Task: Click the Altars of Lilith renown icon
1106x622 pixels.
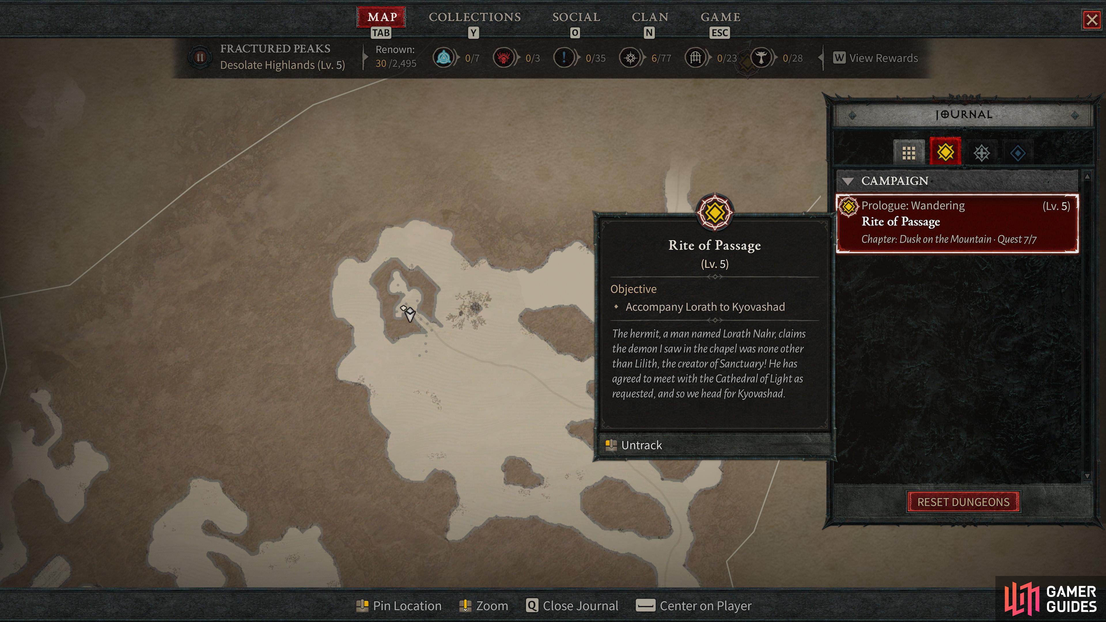Action: (x=761, y=58)
